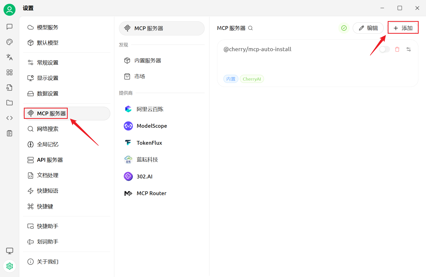Click the settings gear sidebar icon
This screenshot has width=426, height=277.
9,266
